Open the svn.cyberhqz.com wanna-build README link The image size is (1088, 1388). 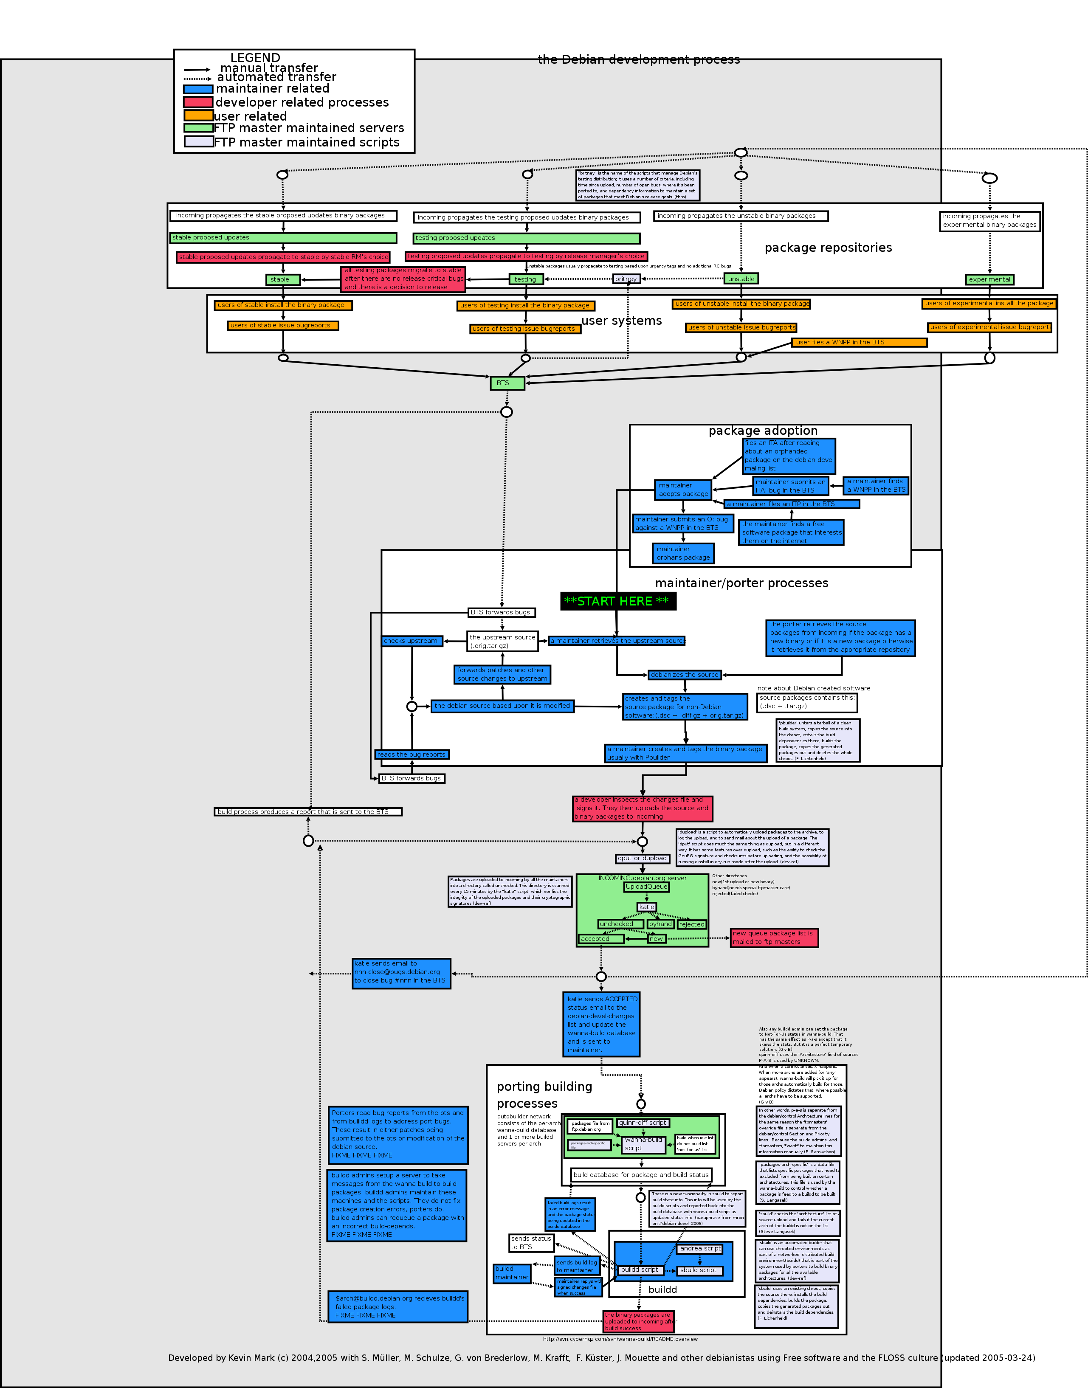click(x=620, y=1339)
